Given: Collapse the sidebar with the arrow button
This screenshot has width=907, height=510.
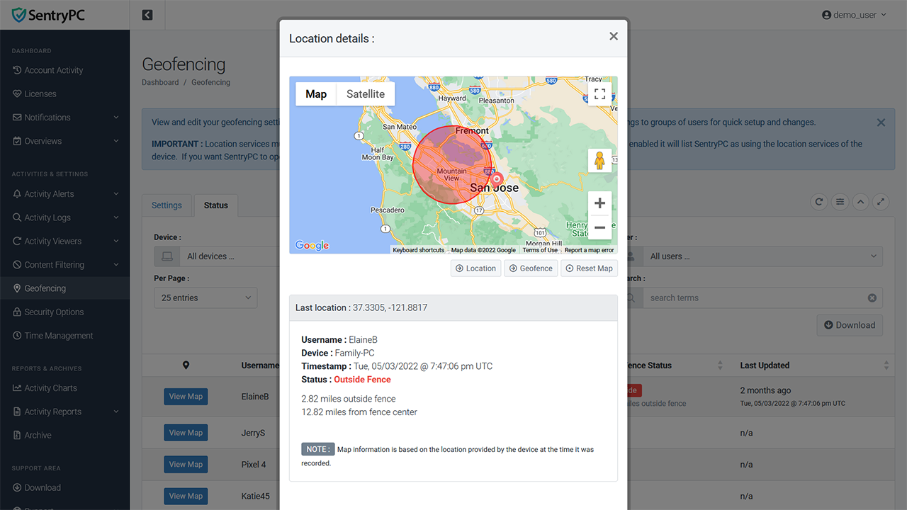Looking at the screenshot, I should (147, 15).
